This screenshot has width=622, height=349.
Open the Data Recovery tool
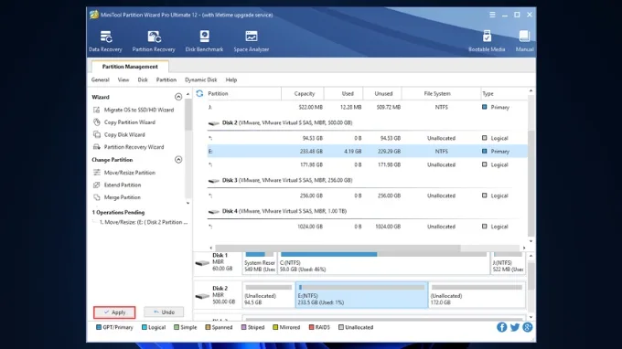[x=105, y=41]
